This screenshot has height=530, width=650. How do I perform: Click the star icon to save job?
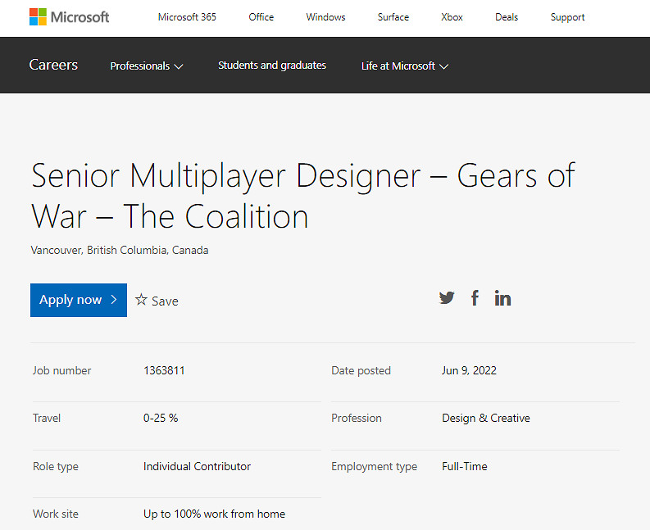click(x=142, y=300)
